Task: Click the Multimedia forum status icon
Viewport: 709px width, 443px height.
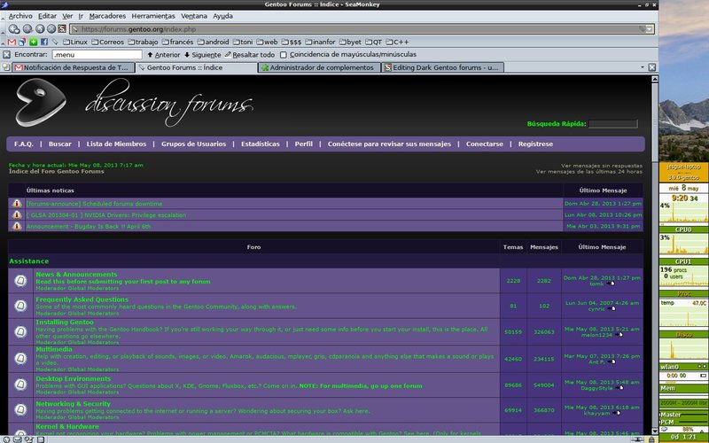Action: 20,359
